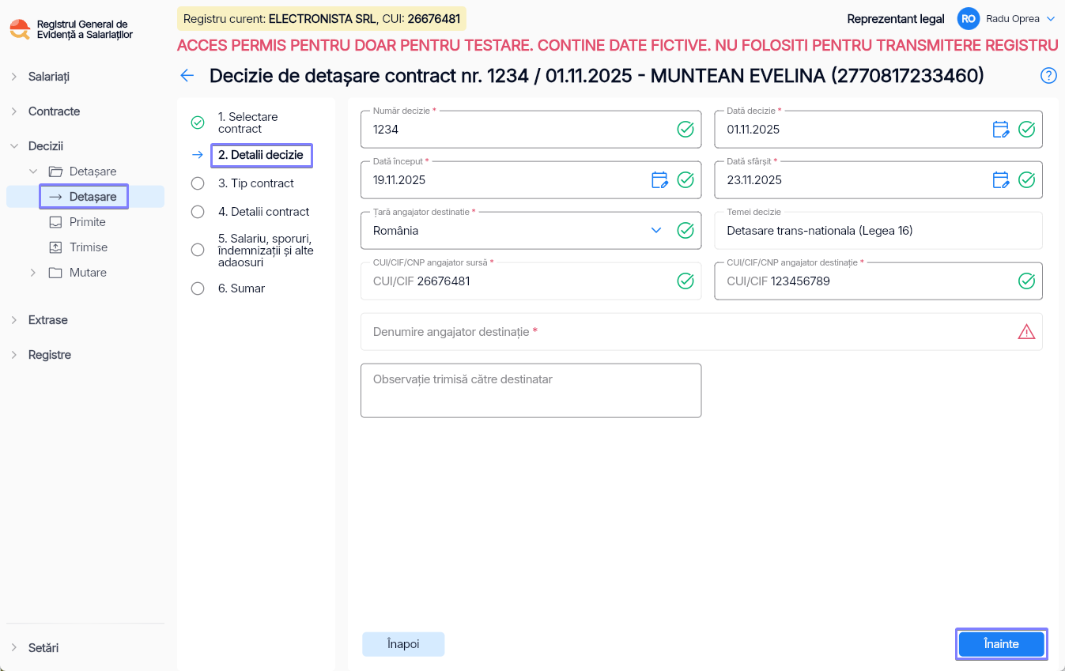Open the calendar picker for Dată sfârșit
The height and width of the screenshot is (671, 1065).
[x=1001, y=180]
